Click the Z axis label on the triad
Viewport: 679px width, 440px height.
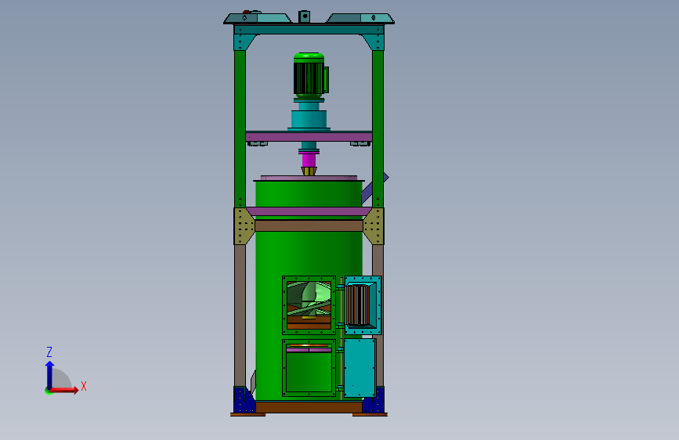point(49,352)
